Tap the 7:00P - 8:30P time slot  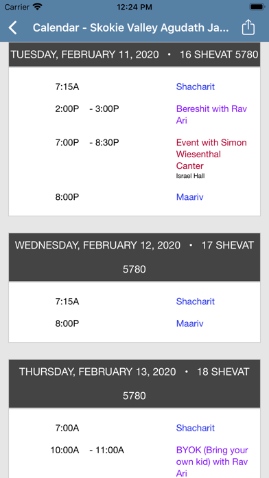87,143
